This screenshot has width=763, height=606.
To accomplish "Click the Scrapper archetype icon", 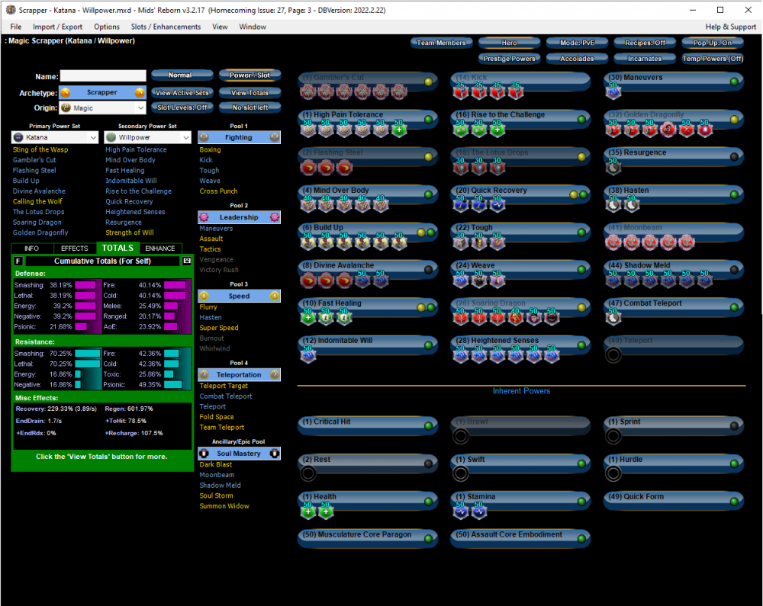I will [x=66, y=92].
